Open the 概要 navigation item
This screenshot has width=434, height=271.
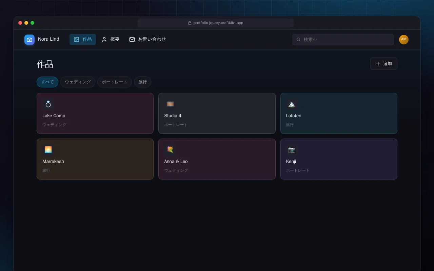click(x=111, y=39)
